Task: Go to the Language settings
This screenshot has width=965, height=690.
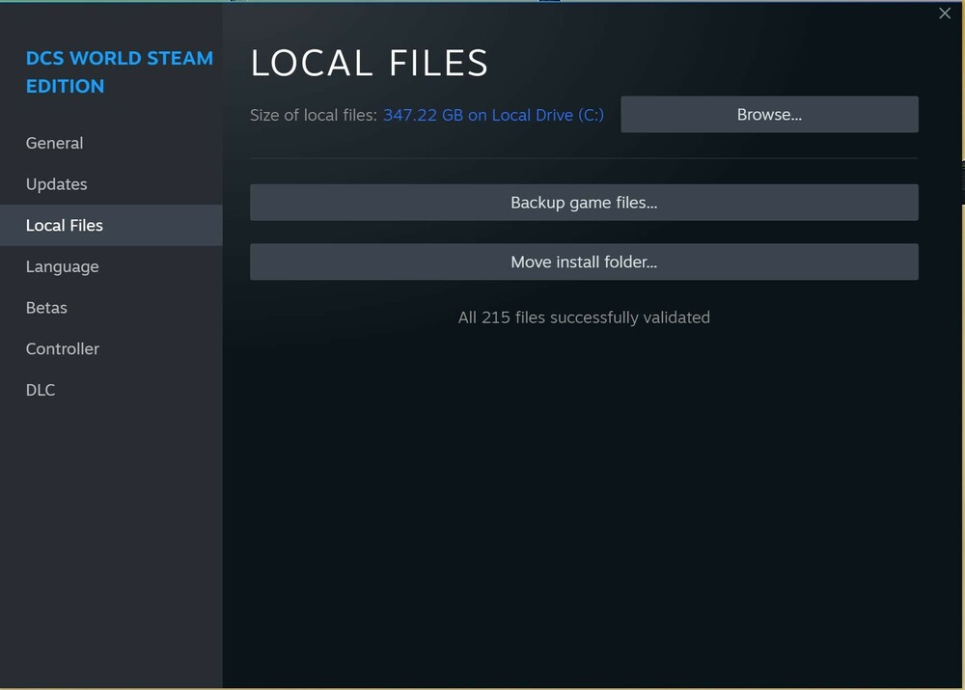Action: click(62, 267)
